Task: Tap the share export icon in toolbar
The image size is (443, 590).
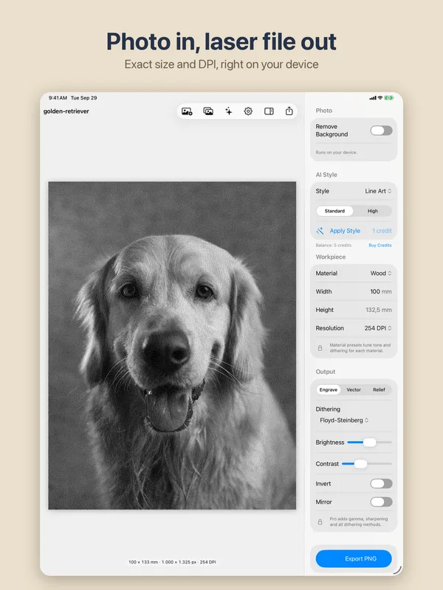Action: click(x=289, y=111)
